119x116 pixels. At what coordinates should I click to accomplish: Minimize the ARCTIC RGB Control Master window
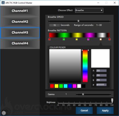(x=98, y=3)
